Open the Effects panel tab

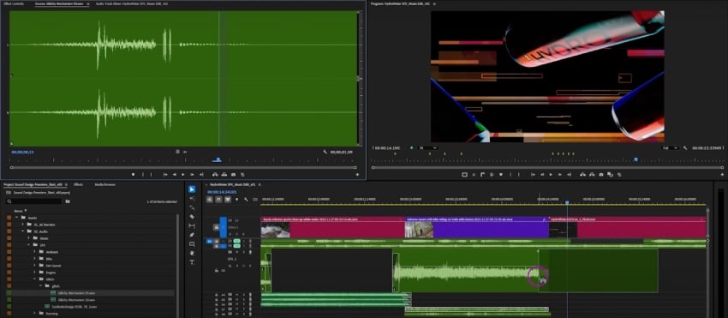pos(79,184)
